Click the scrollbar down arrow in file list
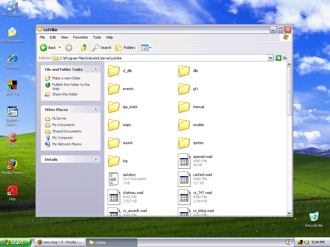This screenshot has width=330, height=247. coord(289,213)
